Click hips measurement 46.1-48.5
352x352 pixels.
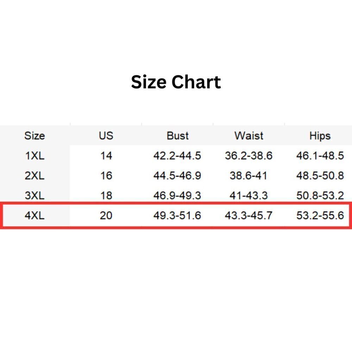[x=320, y=156]
